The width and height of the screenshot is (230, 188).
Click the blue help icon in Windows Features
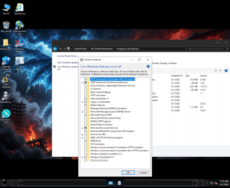click(148, 66)
